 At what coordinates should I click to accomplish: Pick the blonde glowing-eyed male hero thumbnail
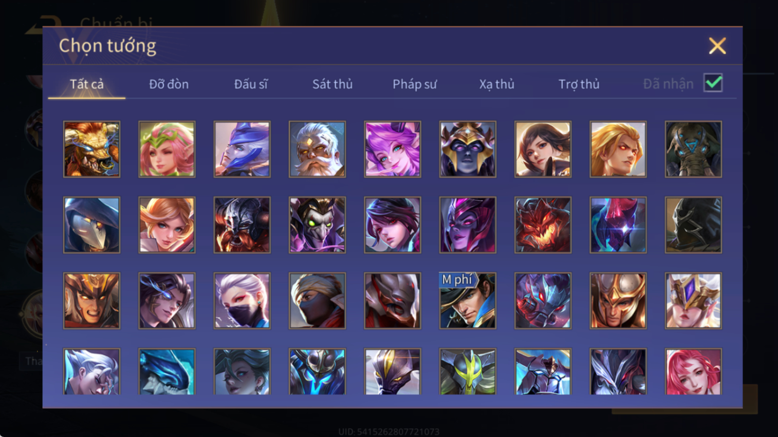(x=618, y=149)
